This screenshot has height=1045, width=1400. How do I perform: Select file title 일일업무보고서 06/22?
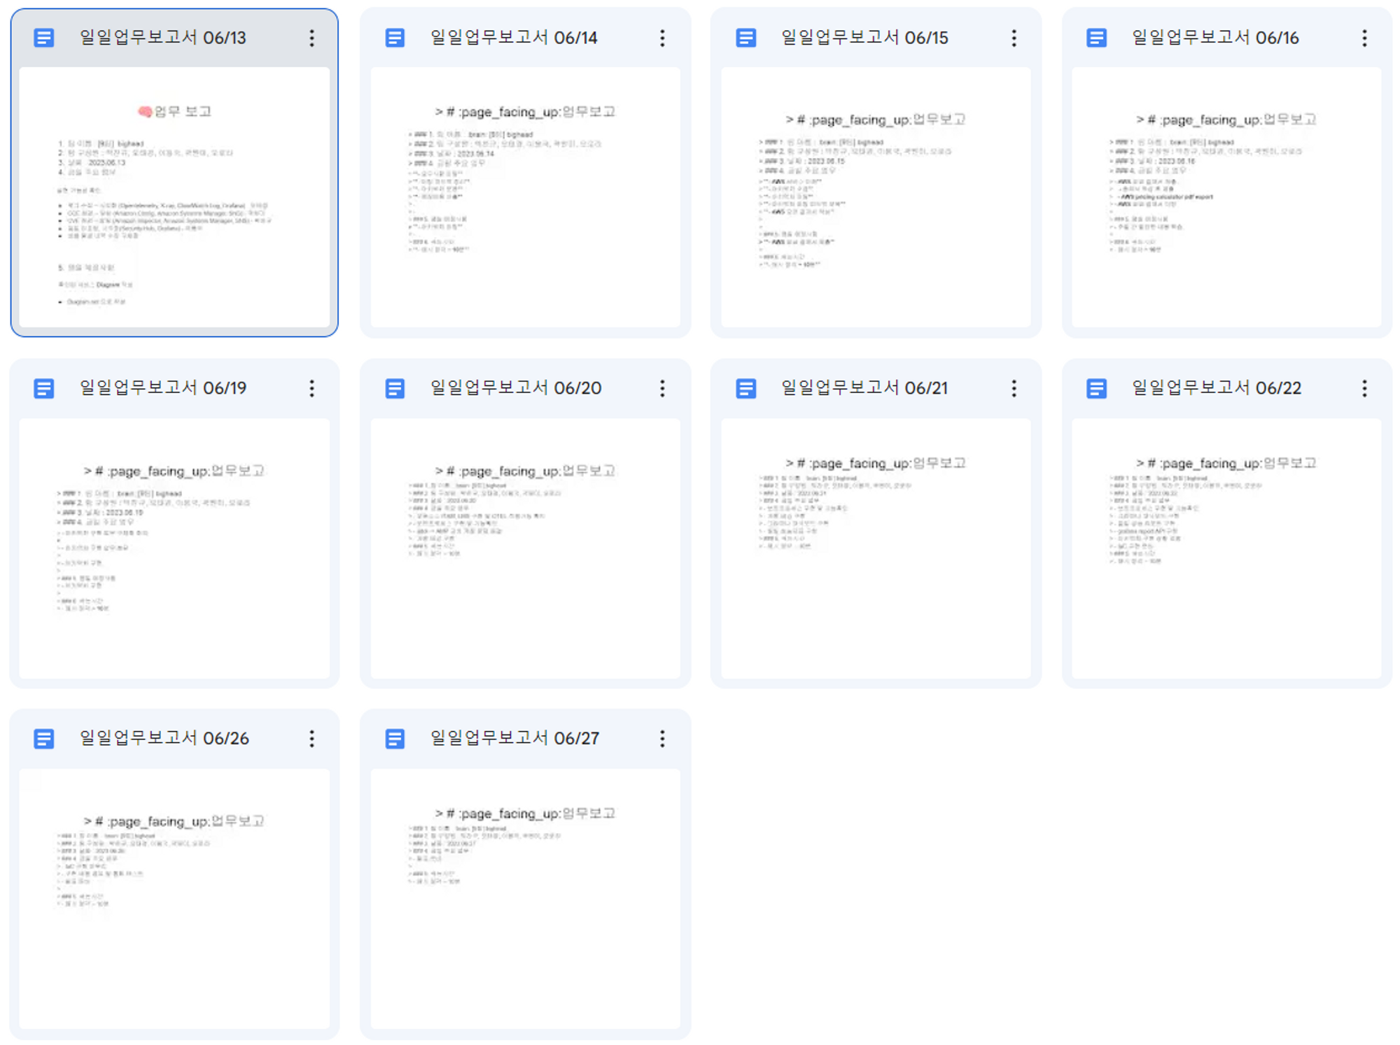click(1217, 388)
